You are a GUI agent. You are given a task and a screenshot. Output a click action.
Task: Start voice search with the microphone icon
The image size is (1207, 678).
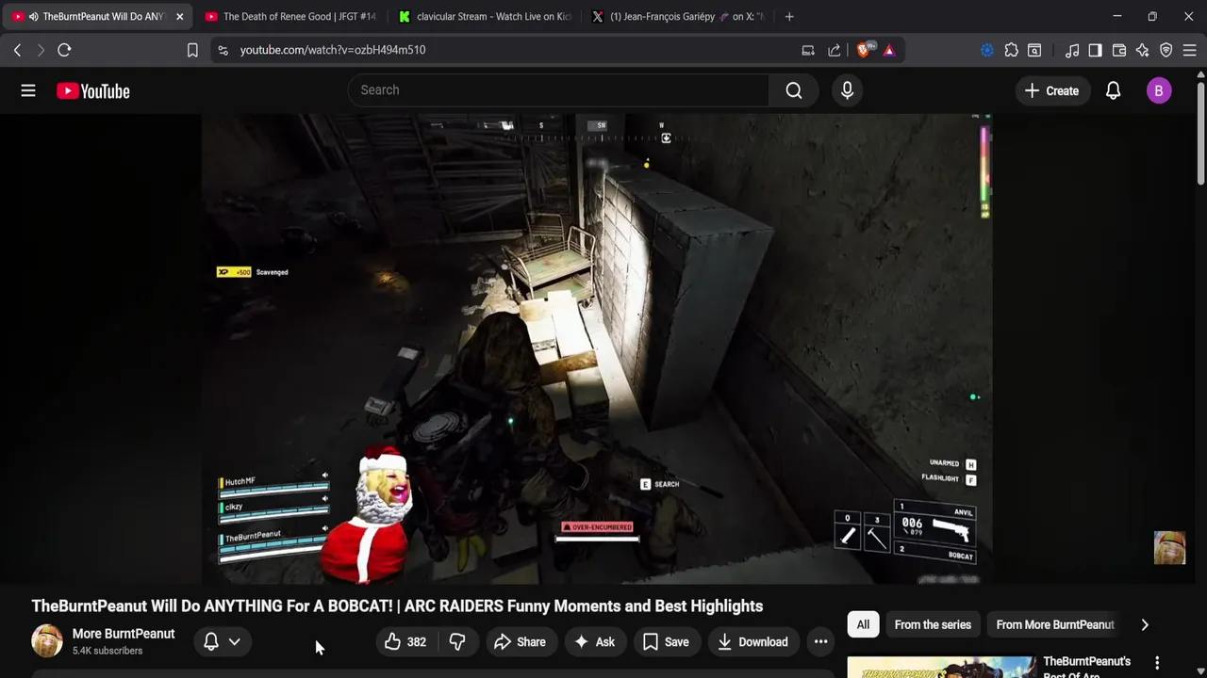point(847,90)
